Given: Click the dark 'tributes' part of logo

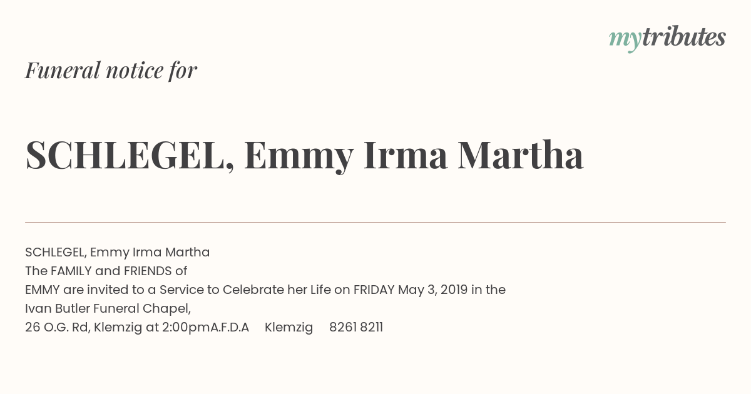Looking at the screenshot, I should click(x=684, y=38).
